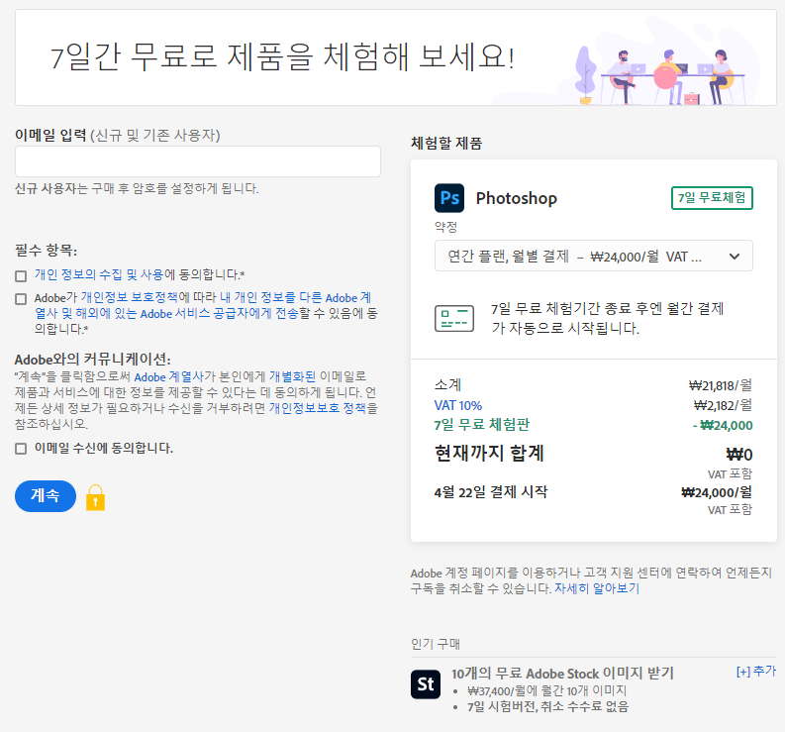Check the 개인 정보의 수집 및 사용 consent box
The width and height of the screenshot is (785, 732).
(21, 276)
